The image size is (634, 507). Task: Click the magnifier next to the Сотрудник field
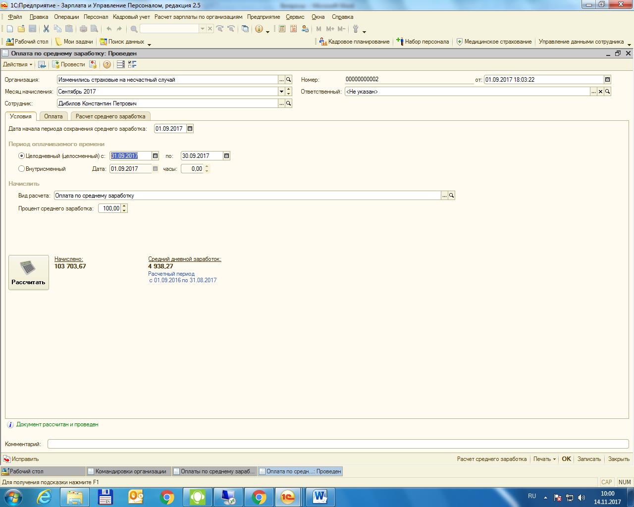288,103
